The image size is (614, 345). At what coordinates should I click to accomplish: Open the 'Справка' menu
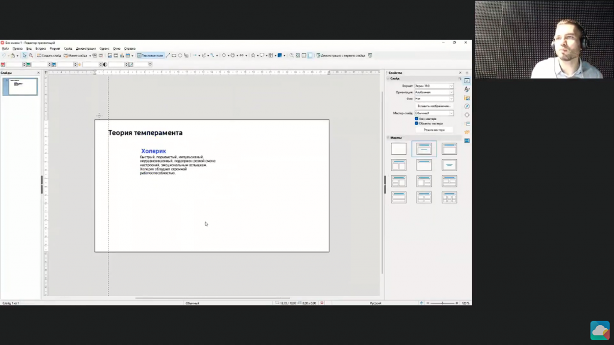coord(130,49)
